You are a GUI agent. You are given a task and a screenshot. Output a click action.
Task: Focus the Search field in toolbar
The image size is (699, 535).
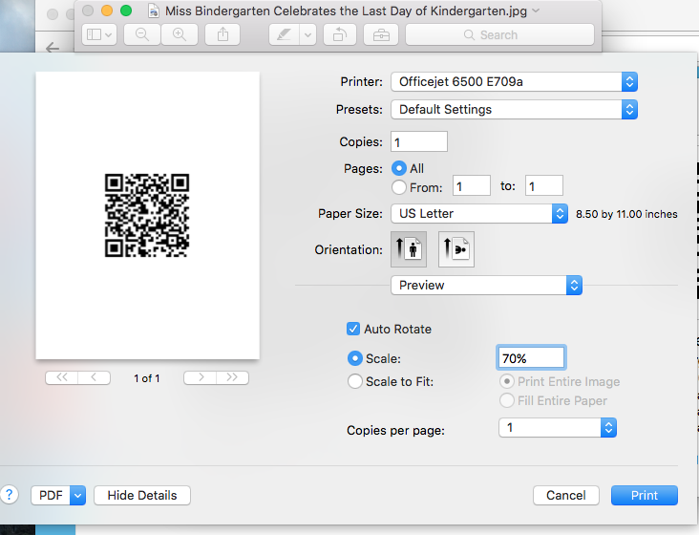(499, 34)
